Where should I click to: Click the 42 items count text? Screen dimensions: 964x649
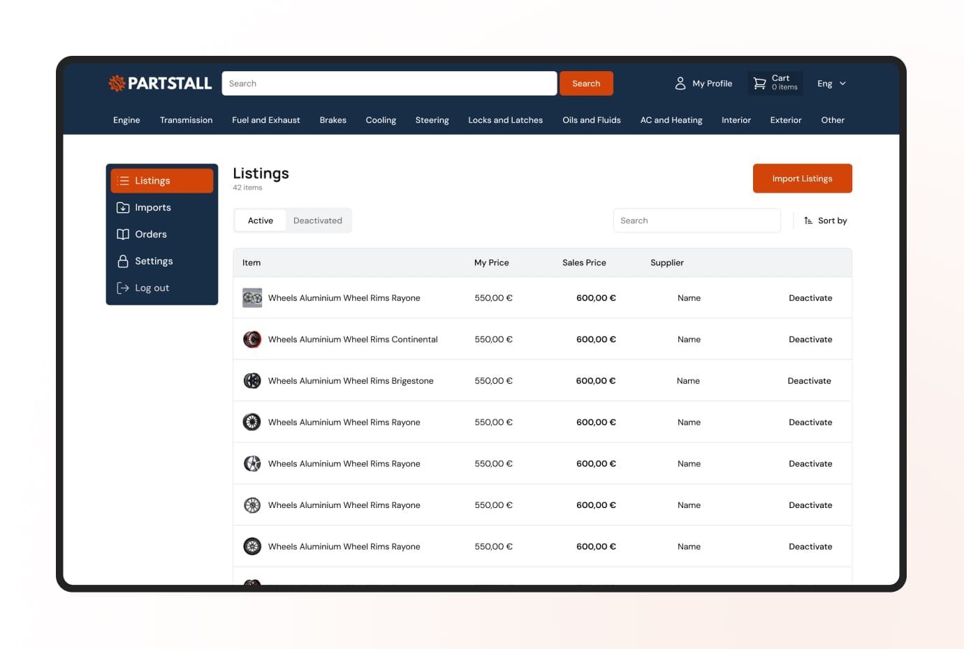click(247, 188)
